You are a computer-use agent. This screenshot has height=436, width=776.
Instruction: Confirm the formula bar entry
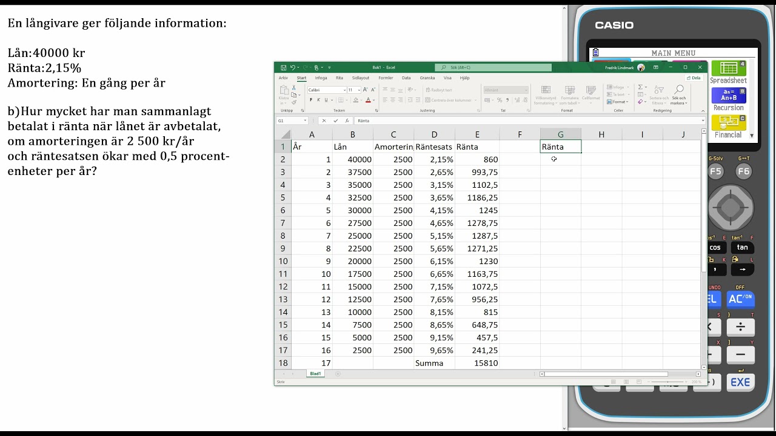click(x=336, y=121)
